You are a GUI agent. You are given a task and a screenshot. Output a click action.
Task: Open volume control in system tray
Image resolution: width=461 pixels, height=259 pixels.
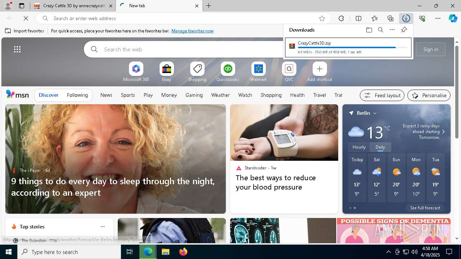414,252
